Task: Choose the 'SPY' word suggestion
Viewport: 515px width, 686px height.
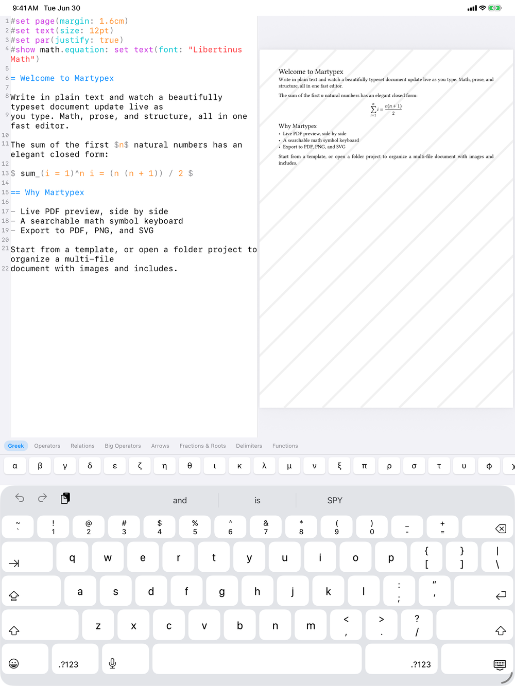Action: click(335, 500)
